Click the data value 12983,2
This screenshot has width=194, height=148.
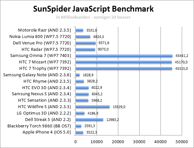click(112, 120)
